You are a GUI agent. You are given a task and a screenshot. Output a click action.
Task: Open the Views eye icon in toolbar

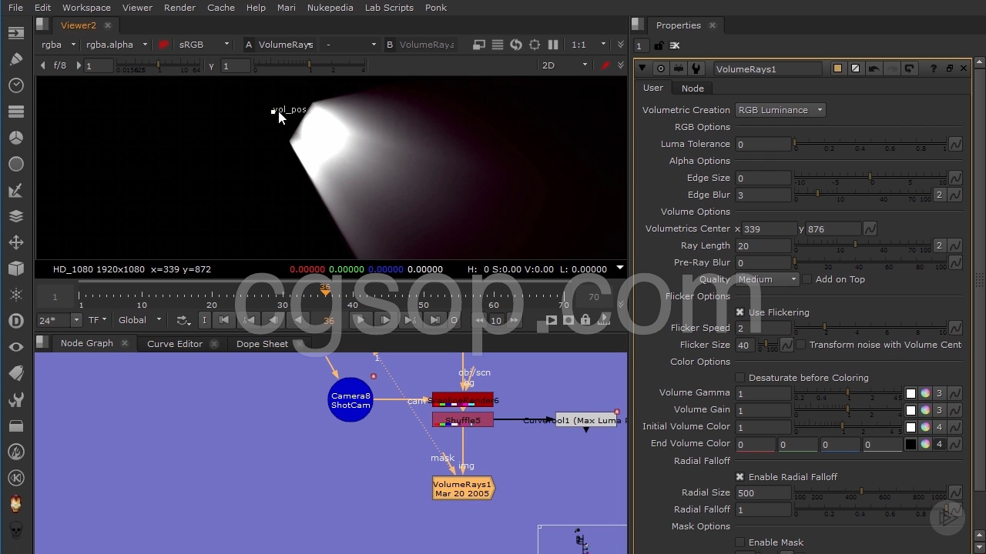click(16, 347)
